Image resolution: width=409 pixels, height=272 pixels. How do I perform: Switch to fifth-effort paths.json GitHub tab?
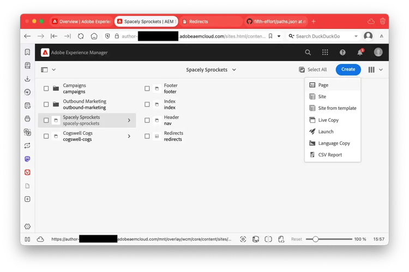pos(276,21)
